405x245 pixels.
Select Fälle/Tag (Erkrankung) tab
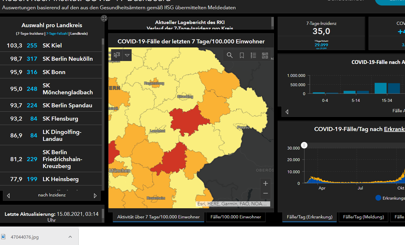click(x=310, y=217)
